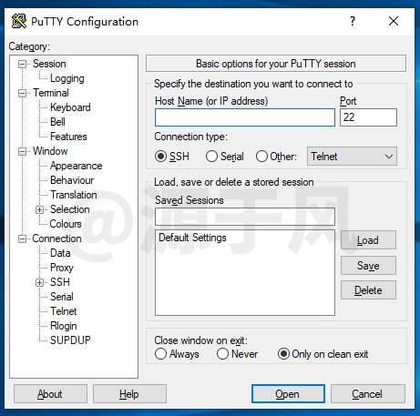Click the Save session button
This screenshot has width=420, height=416.
click(x=368, y=266)
